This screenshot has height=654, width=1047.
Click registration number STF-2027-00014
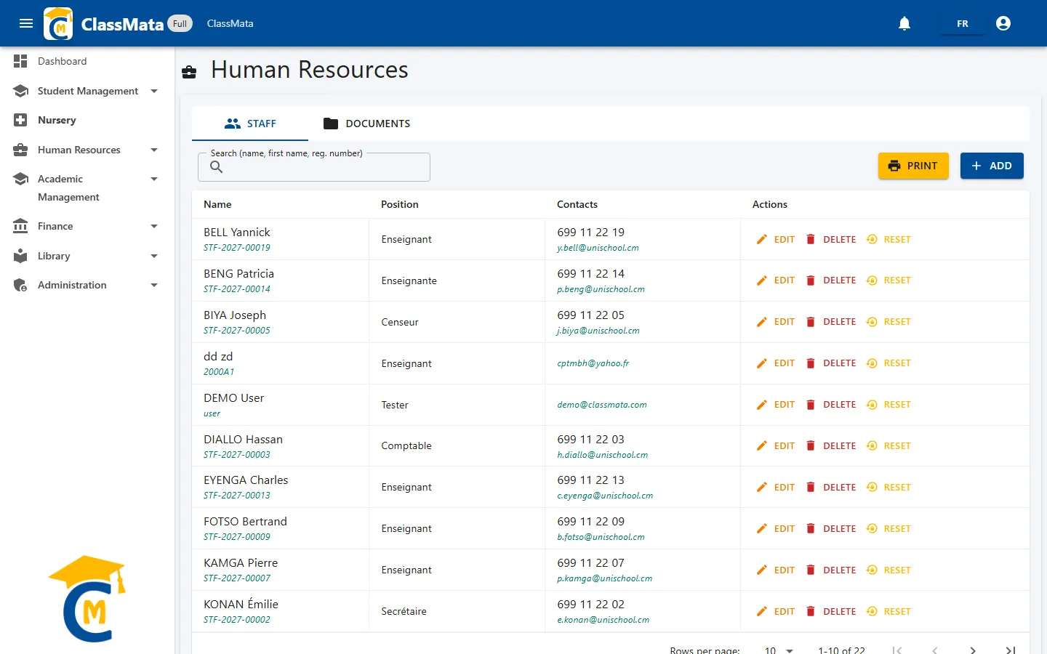(237, 289)
